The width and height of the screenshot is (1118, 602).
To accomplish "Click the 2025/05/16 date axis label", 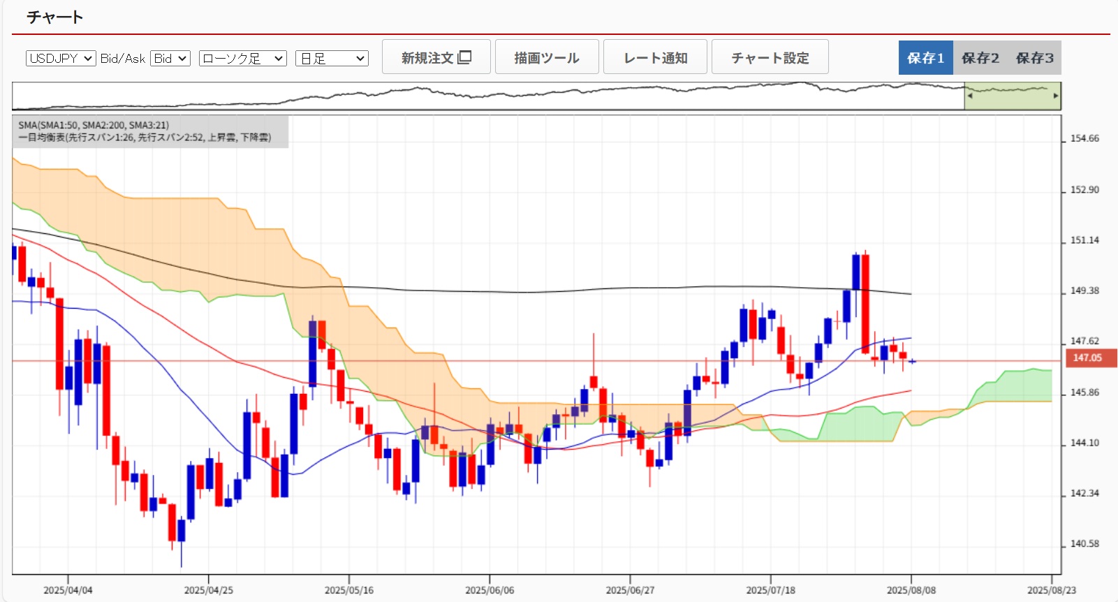I will tap(349, 590).
